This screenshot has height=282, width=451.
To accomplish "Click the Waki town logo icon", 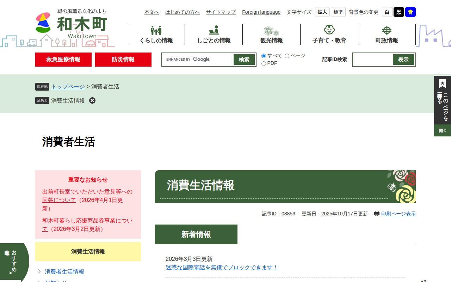I will point(43,23).
